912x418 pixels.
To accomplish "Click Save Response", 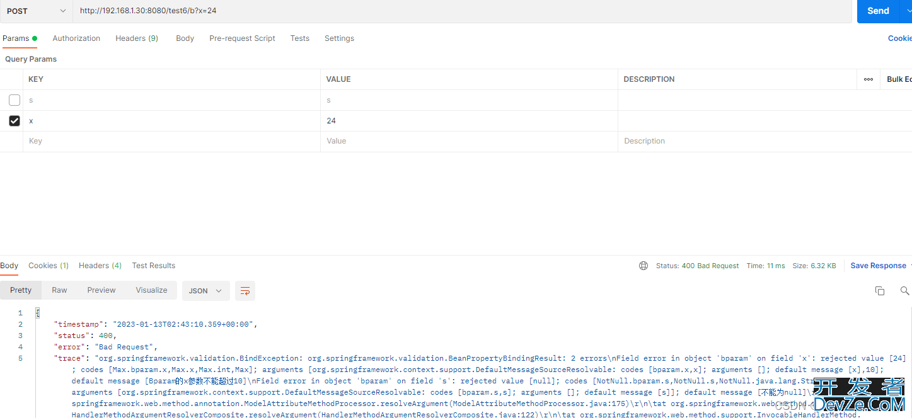I will (x=878, y=266).
